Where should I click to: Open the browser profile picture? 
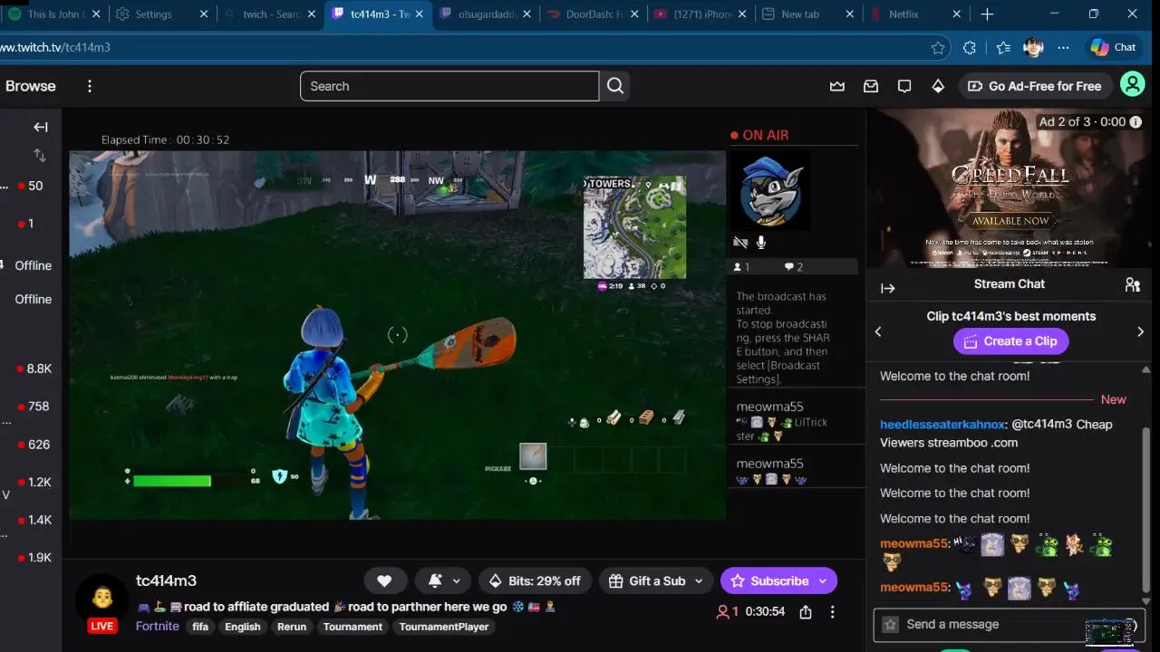[1033, 47]
